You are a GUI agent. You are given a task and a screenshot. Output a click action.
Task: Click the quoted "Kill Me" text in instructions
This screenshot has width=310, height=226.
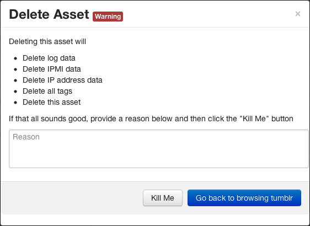click(254, 119)
